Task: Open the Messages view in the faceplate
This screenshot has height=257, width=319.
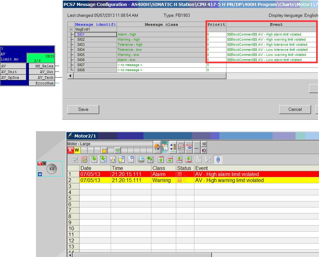Action: (x=165, y=147)
